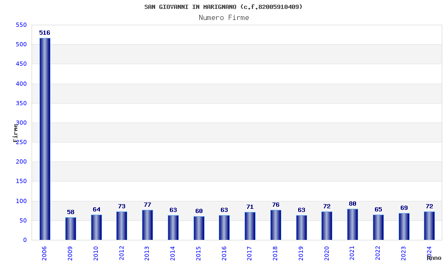Click the bar for year 2009
Image resolution: width=447 pixels, height=263 pixels.
[x=70, y=228]
